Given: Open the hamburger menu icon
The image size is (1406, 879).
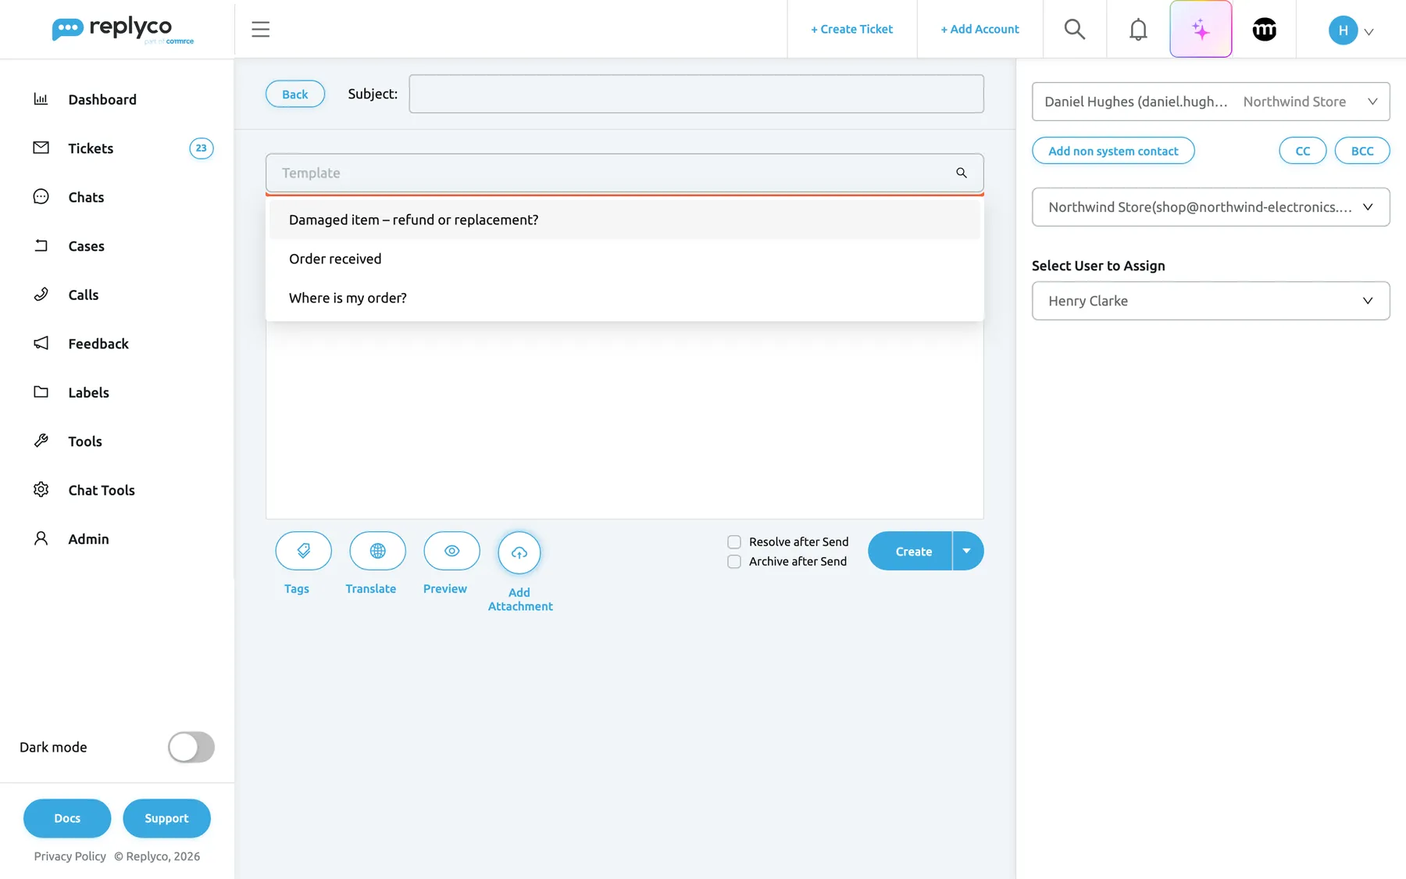Looking at the screenshot, I should coord(260,29).
